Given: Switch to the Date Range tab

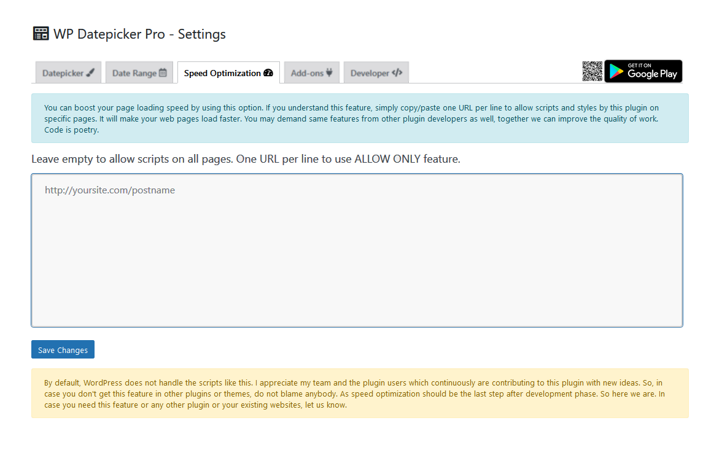Looking at the screenshot, I should point(139,73).
